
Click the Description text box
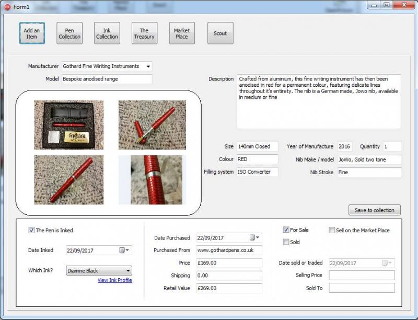(319, 101)
